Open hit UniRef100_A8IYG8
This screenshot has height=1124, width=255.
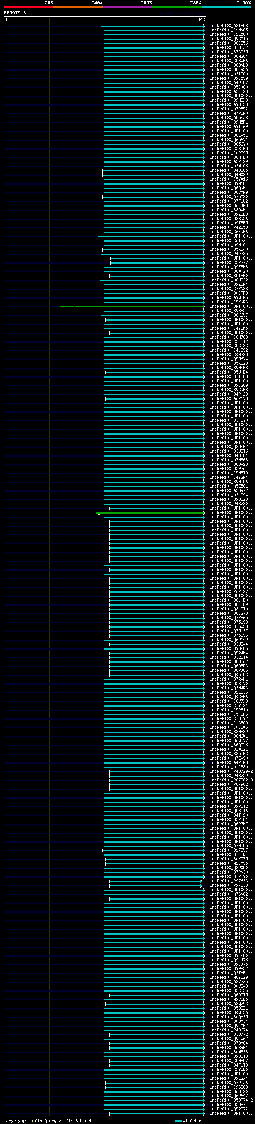[x=229, y=26]
